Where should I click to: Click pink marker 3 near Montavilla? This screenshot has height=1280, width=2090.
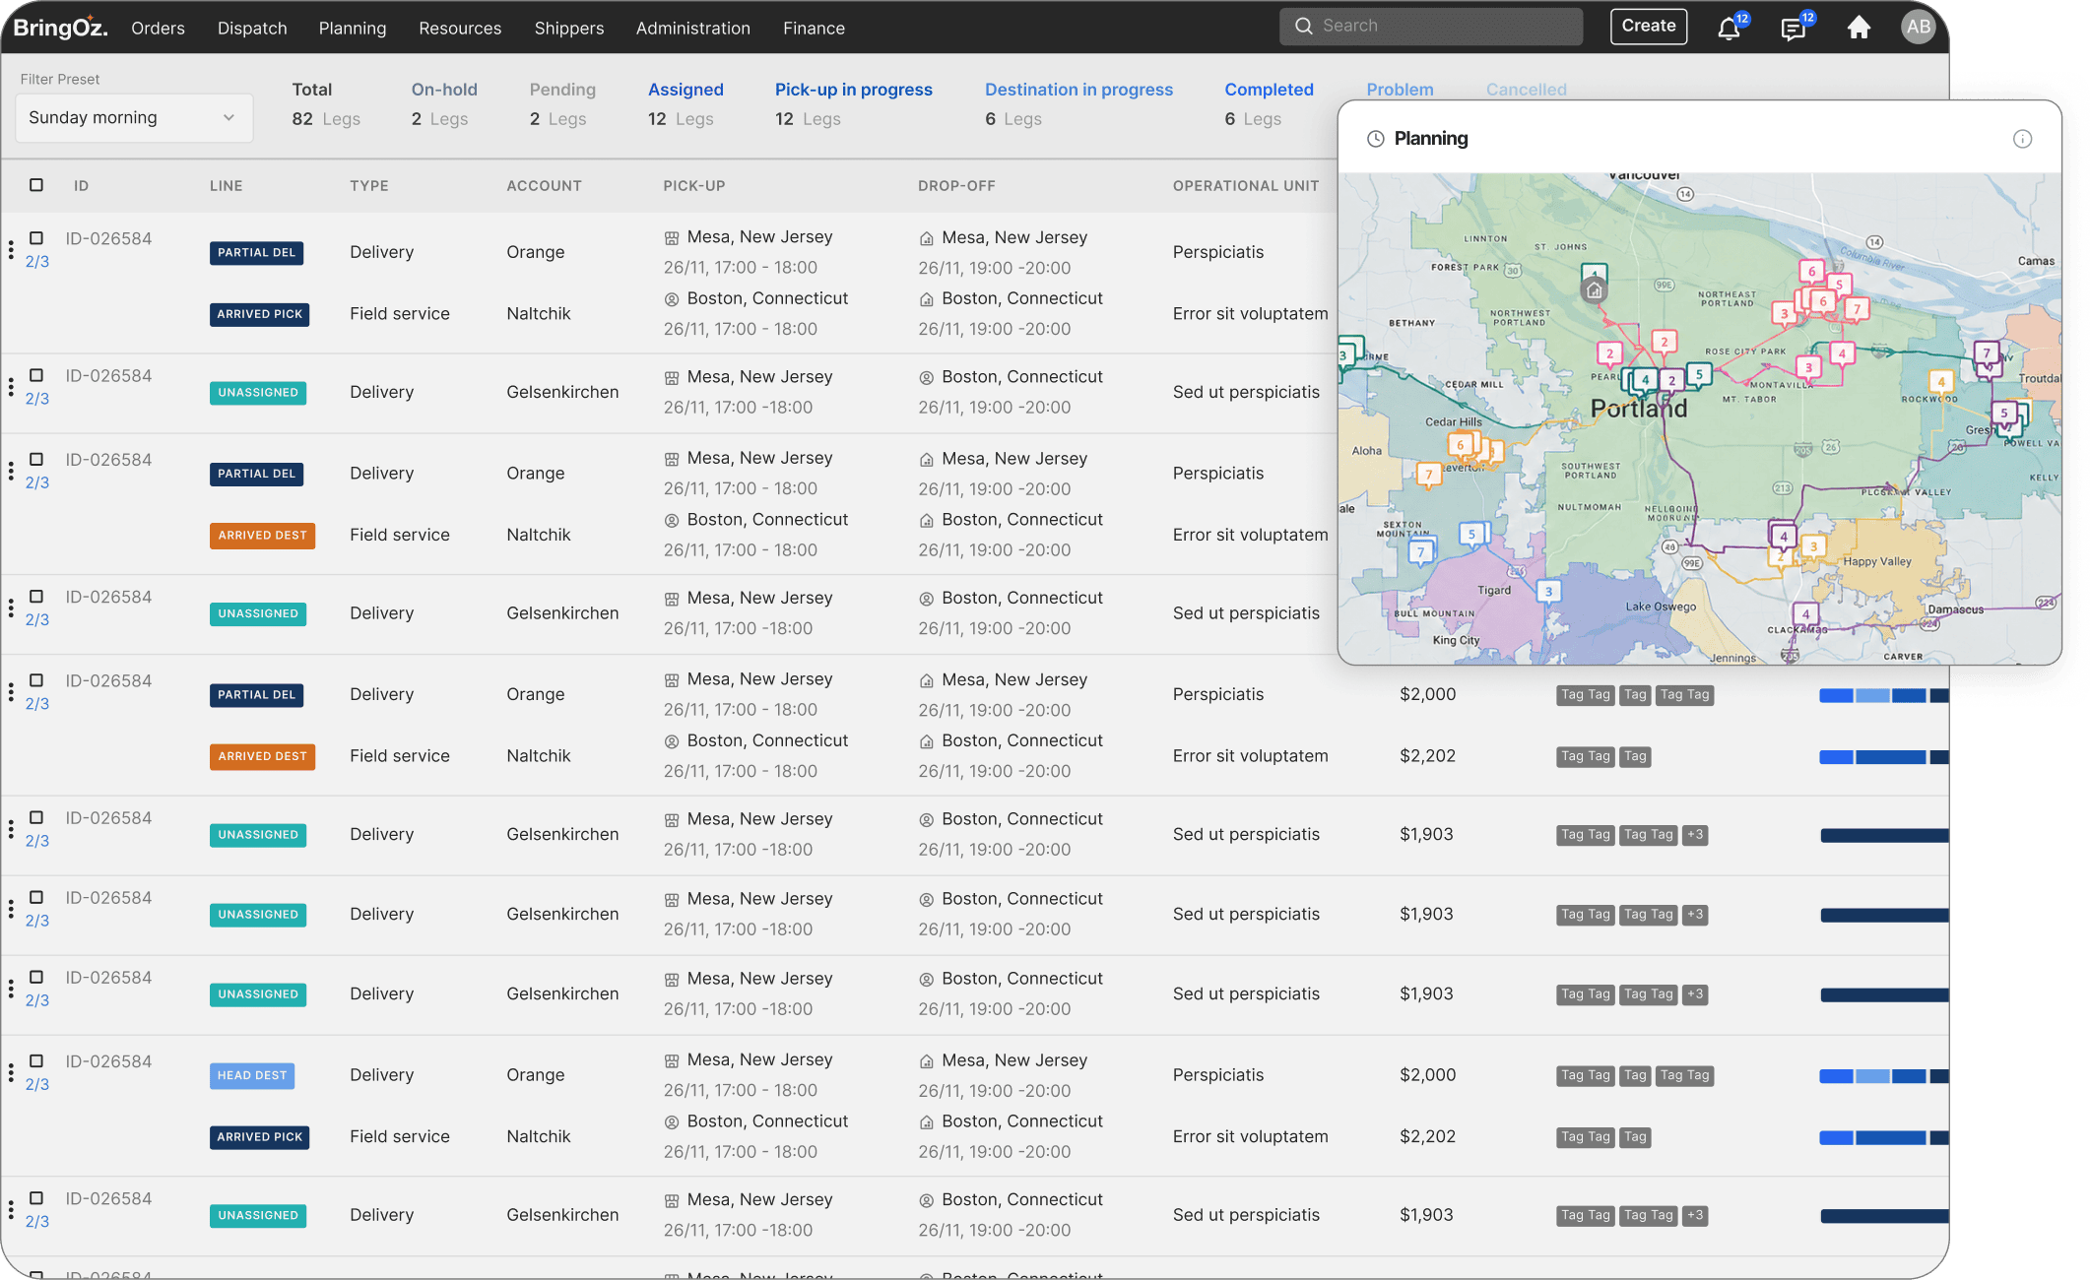click(x=1808, y=368)
